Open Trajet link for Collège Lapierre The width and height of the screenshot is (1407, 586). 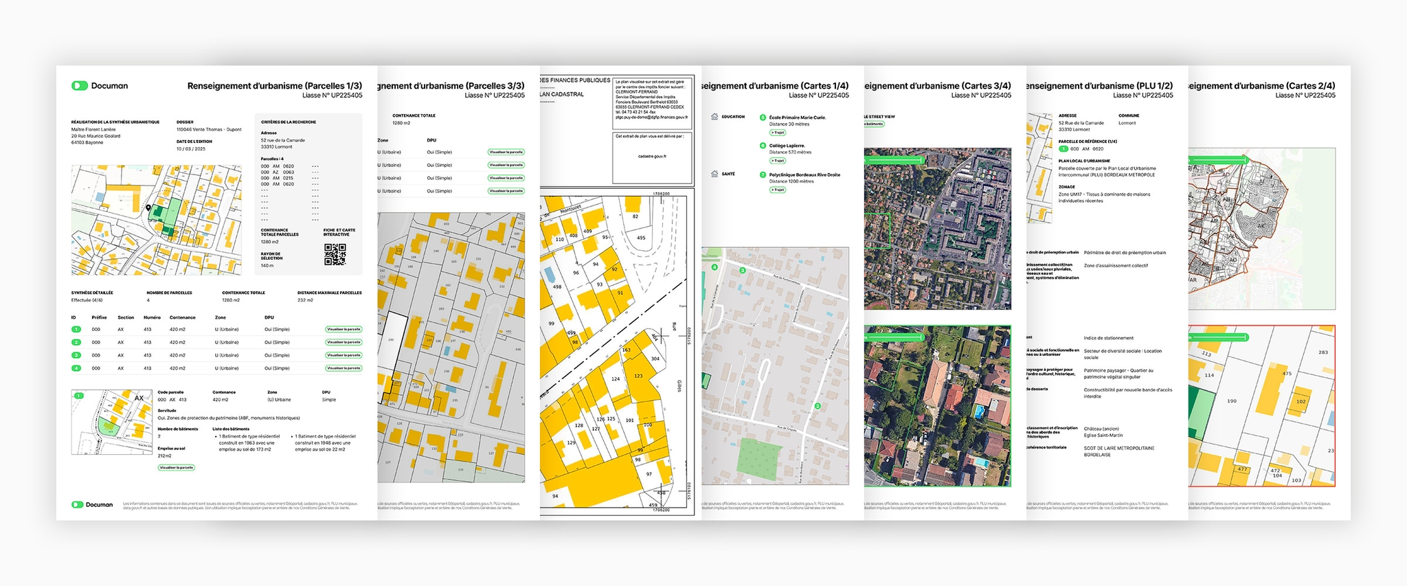(777, 161)
